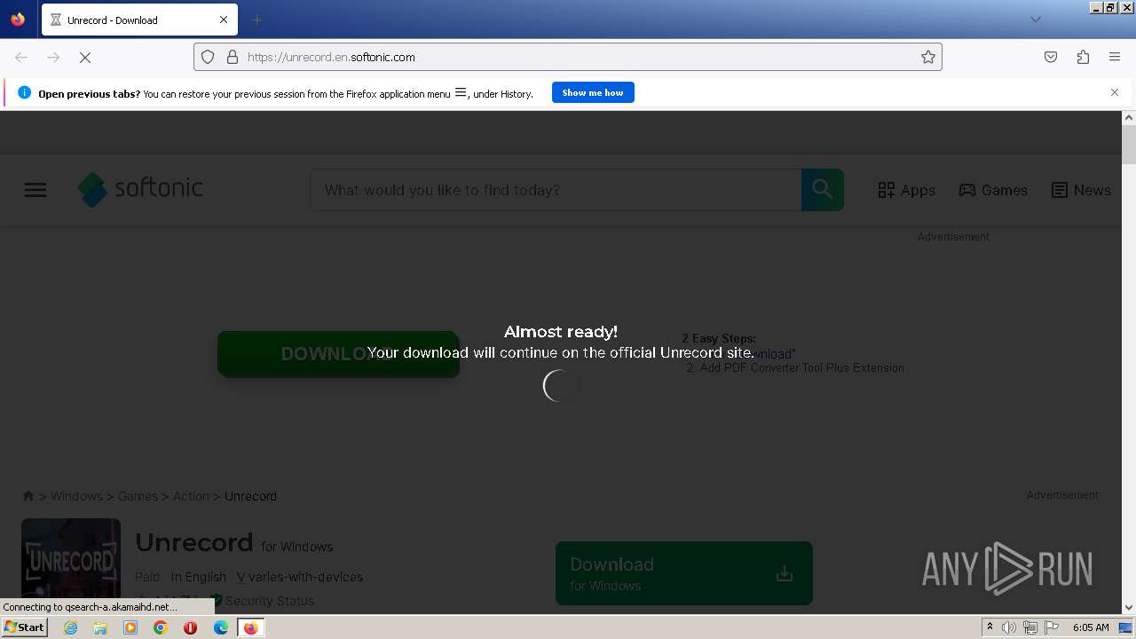Stop loading the page
Viewport: 1136px width, 639px height.
(85, 57)
